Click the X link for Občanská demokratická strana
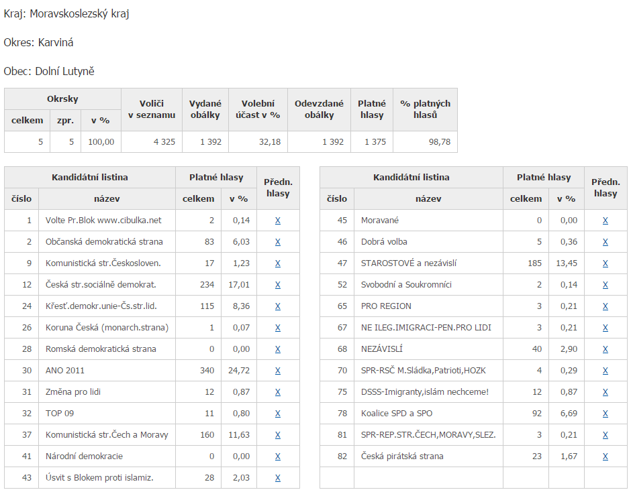The width and height of the screenshot is (631, 492). (x=277, y=242)
